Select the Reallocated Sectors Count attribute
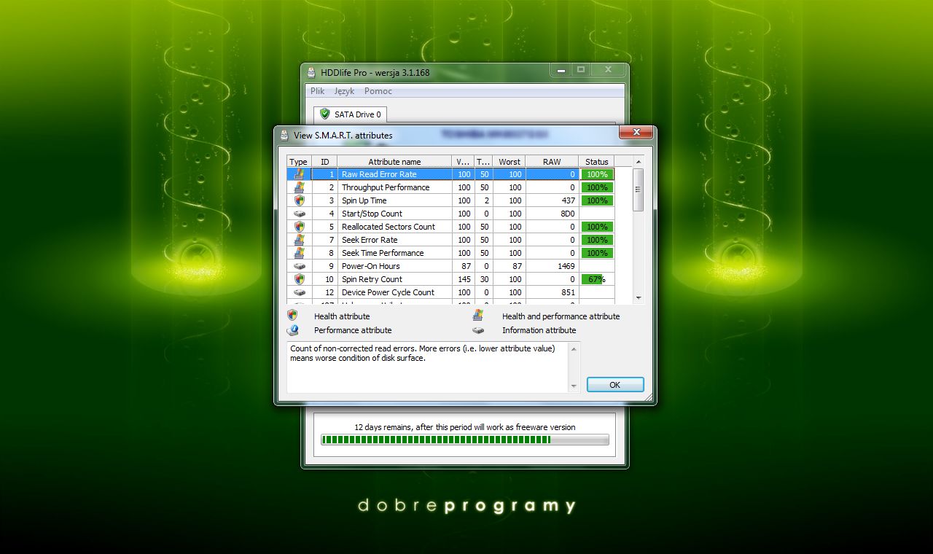Viewport: 933px width, 554px height. [450, 227]
